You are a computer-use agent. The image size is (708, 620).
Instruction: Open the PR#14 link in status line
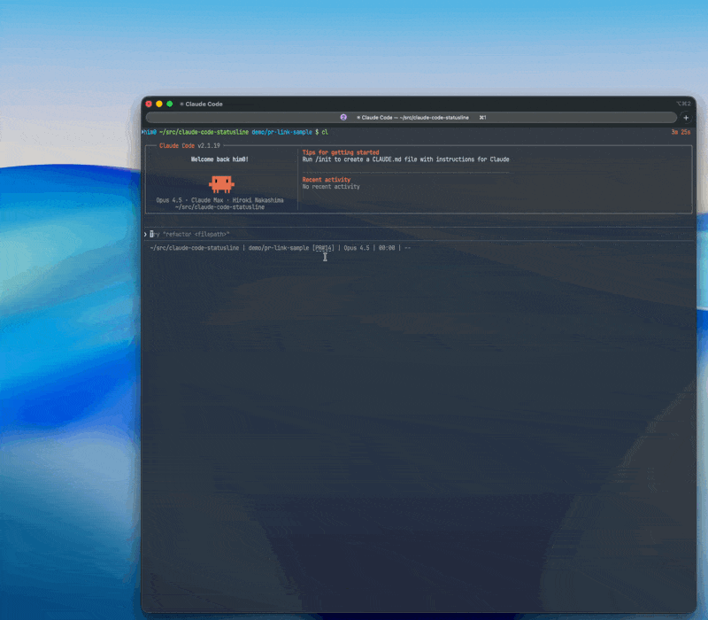(x=323, y=248)
